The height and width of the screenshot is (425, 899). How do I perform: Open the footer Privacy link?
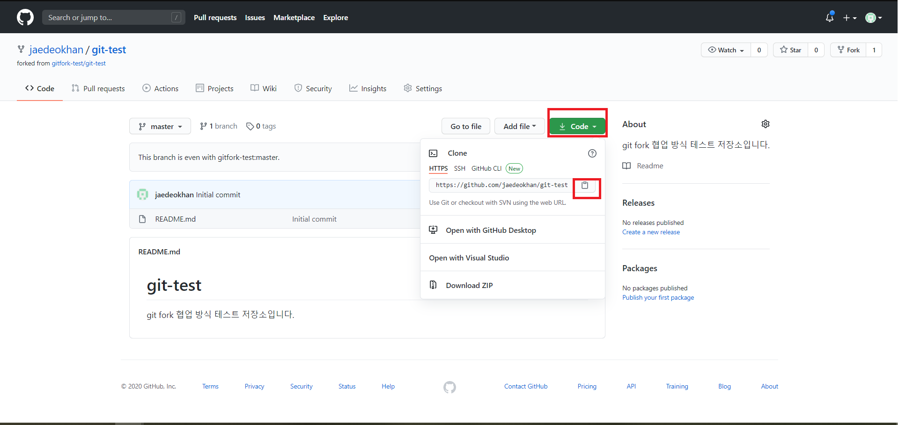[254, 386]
